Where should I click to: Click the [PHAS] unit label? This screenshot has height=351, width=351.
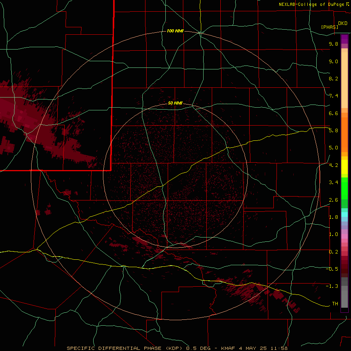tap(330, 27)
